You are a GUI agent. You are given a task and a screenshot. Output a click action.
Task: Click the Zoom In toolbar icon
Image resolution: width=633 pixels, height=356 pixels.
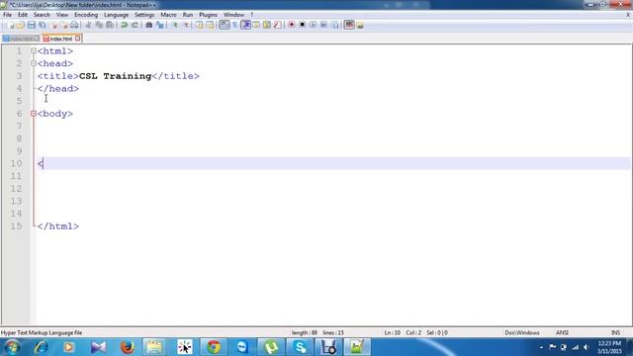[x=175, y=25]
